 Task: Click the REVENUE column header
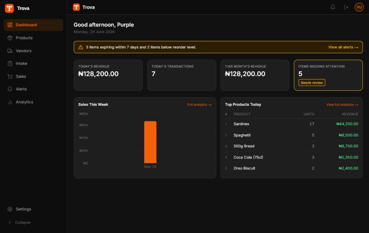click(x=350, y=114)
